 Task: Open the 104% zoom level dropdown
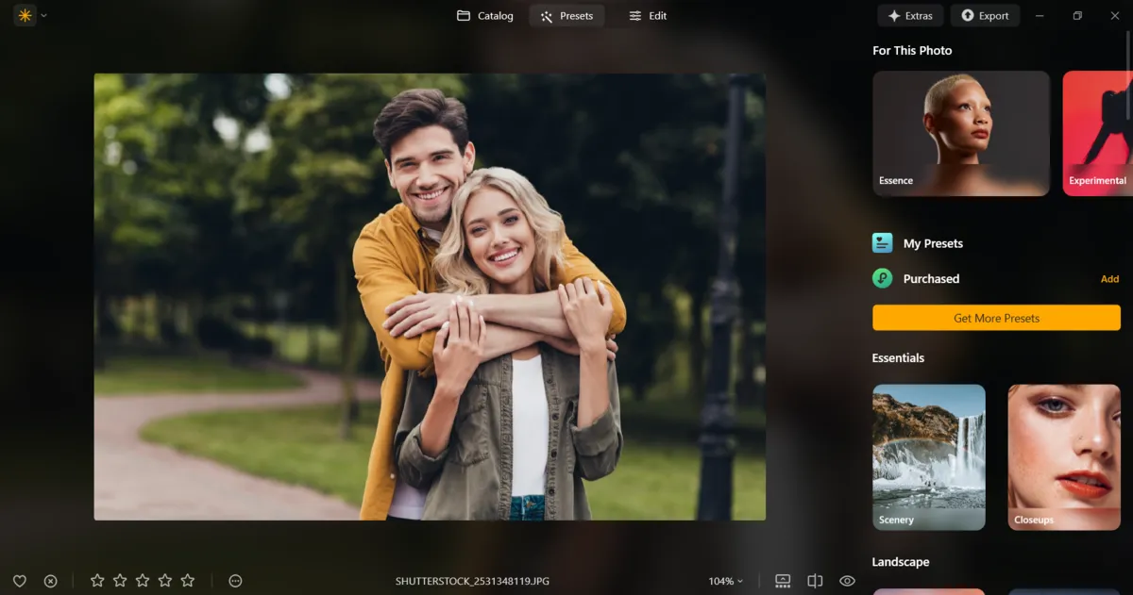point(725,581)
